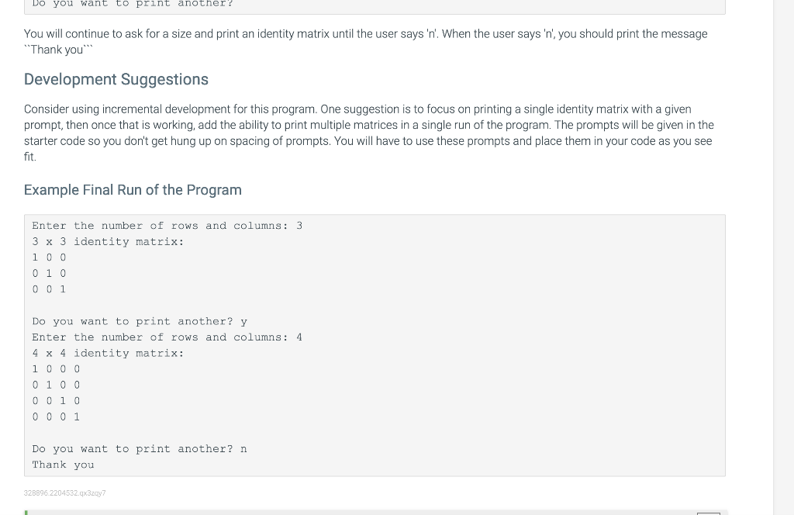Click the right-side vertical scrollbar track
Image resolution: width=794 pixels, height=515 pixels.
[x=783, y=257]
